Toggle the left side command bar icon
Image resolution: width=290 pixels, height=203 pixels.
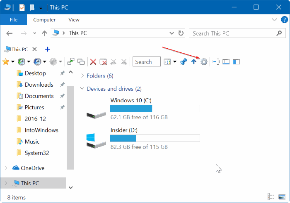tap(236, 62)
